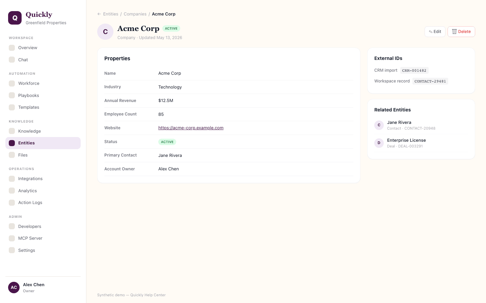Click the Action Logs sidebar icon
Viewport: 486px width, 303px height.
12,203
